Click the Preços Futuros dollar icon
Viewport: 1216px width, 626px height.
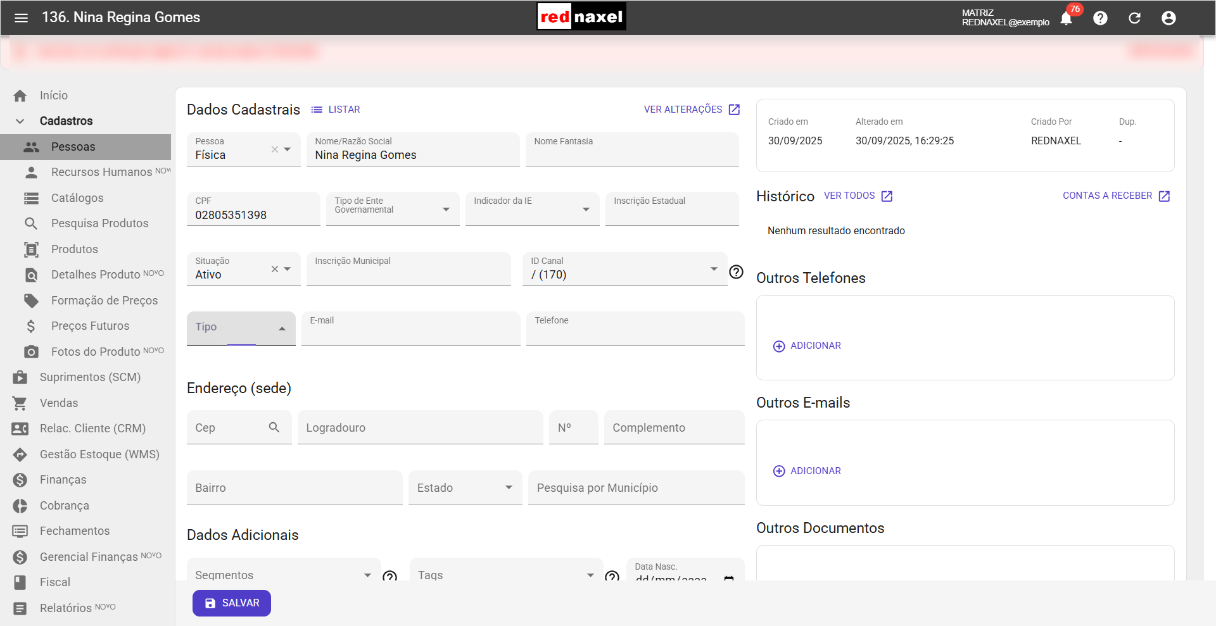(x=31, y=326)
